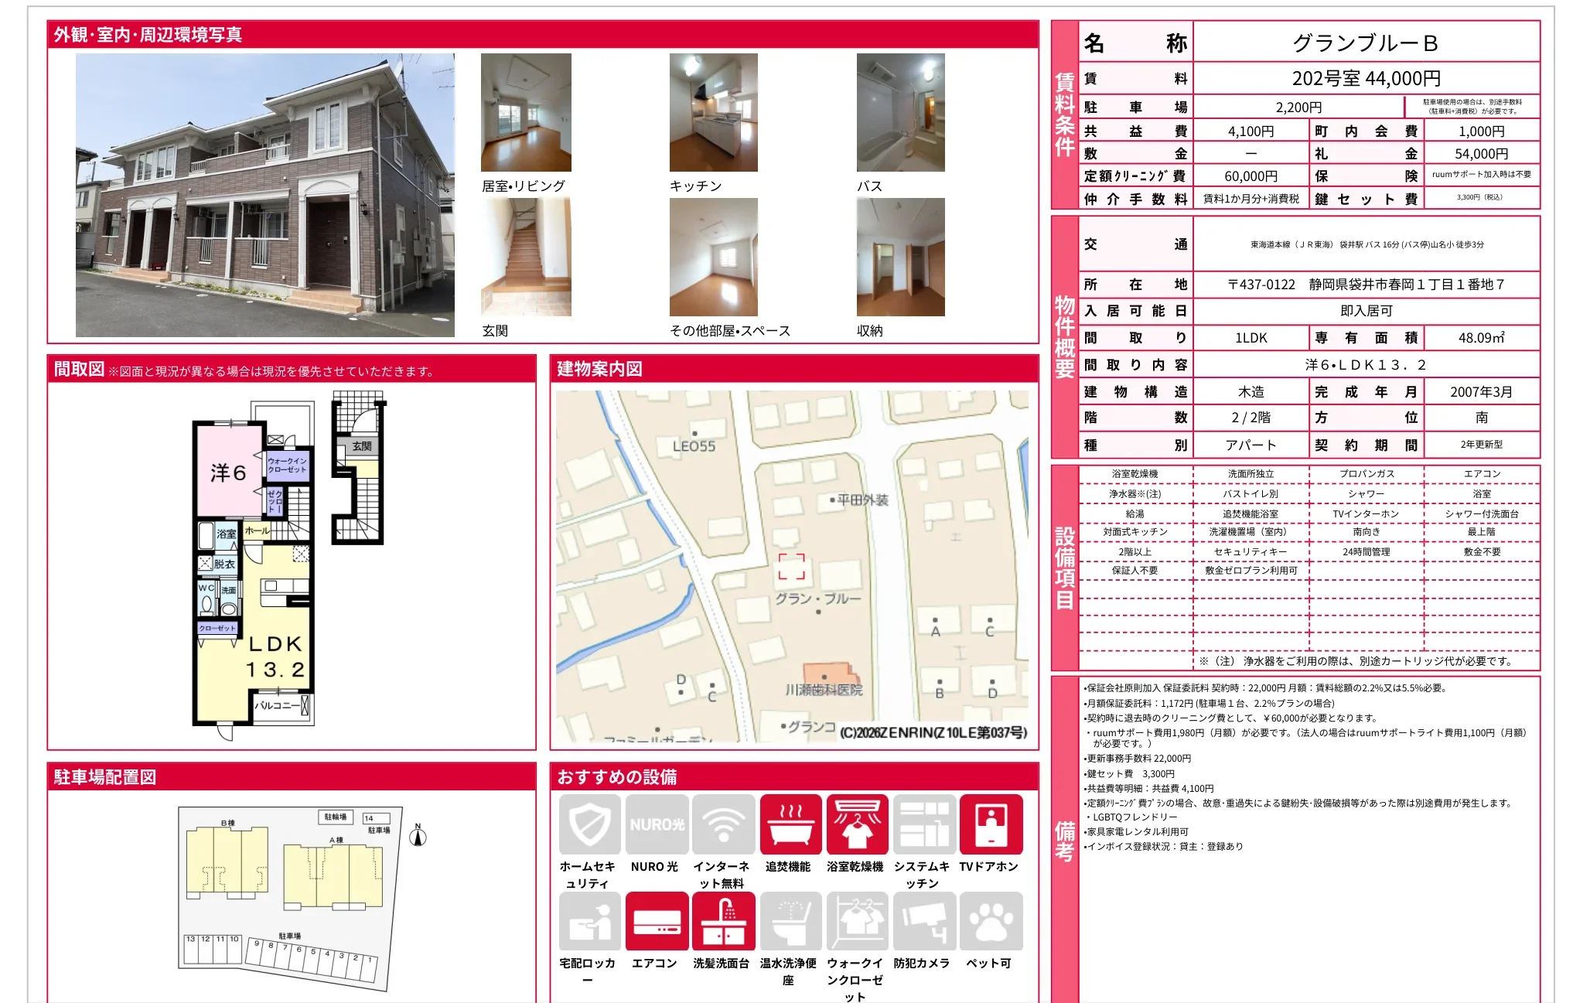The height and width of the screenshot is (1003, 1590).
Task: Click the brokerage fee value 賃料1か月分+消費税
Action: click(x=1251, y=199)
